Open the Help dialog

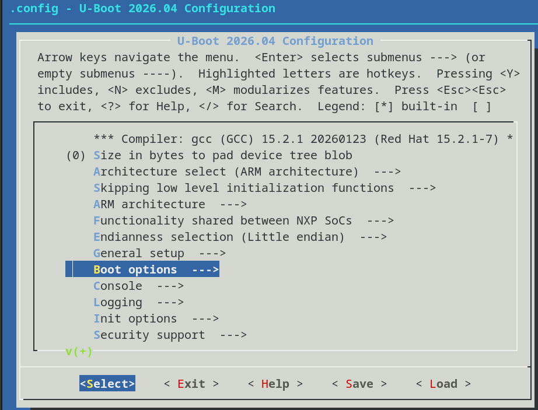click(x=275, y=384)
